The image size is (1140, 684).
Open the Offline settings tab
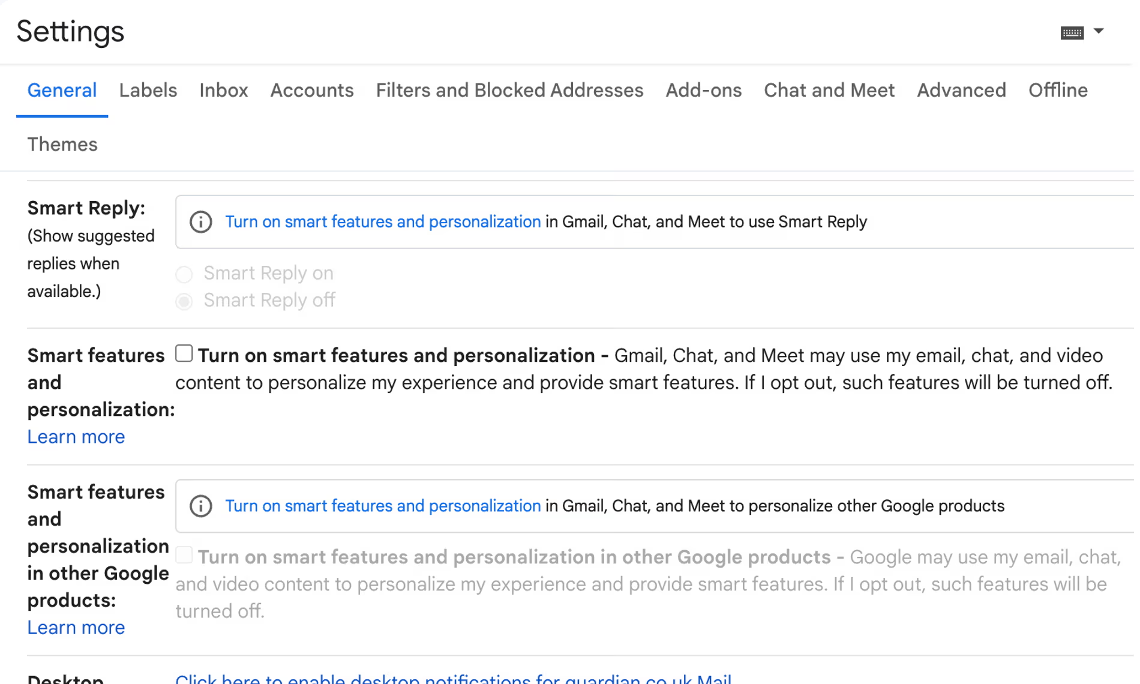(x=1058, y=90)
